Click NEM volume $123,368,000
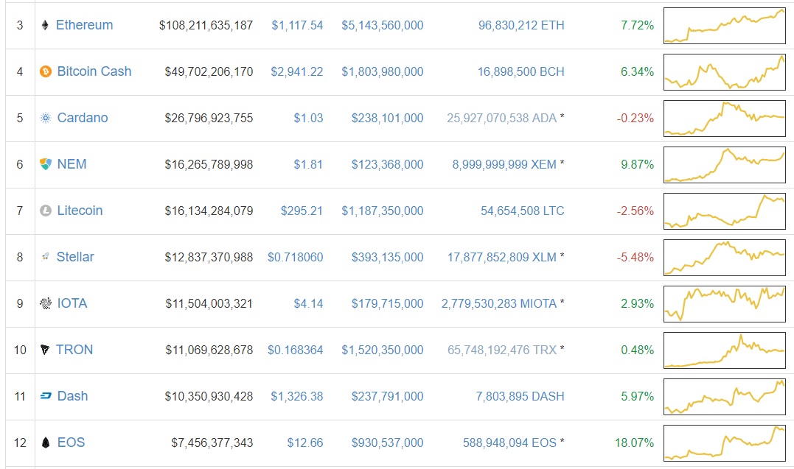Screen dimensions: 794x469 click(387, 164)
